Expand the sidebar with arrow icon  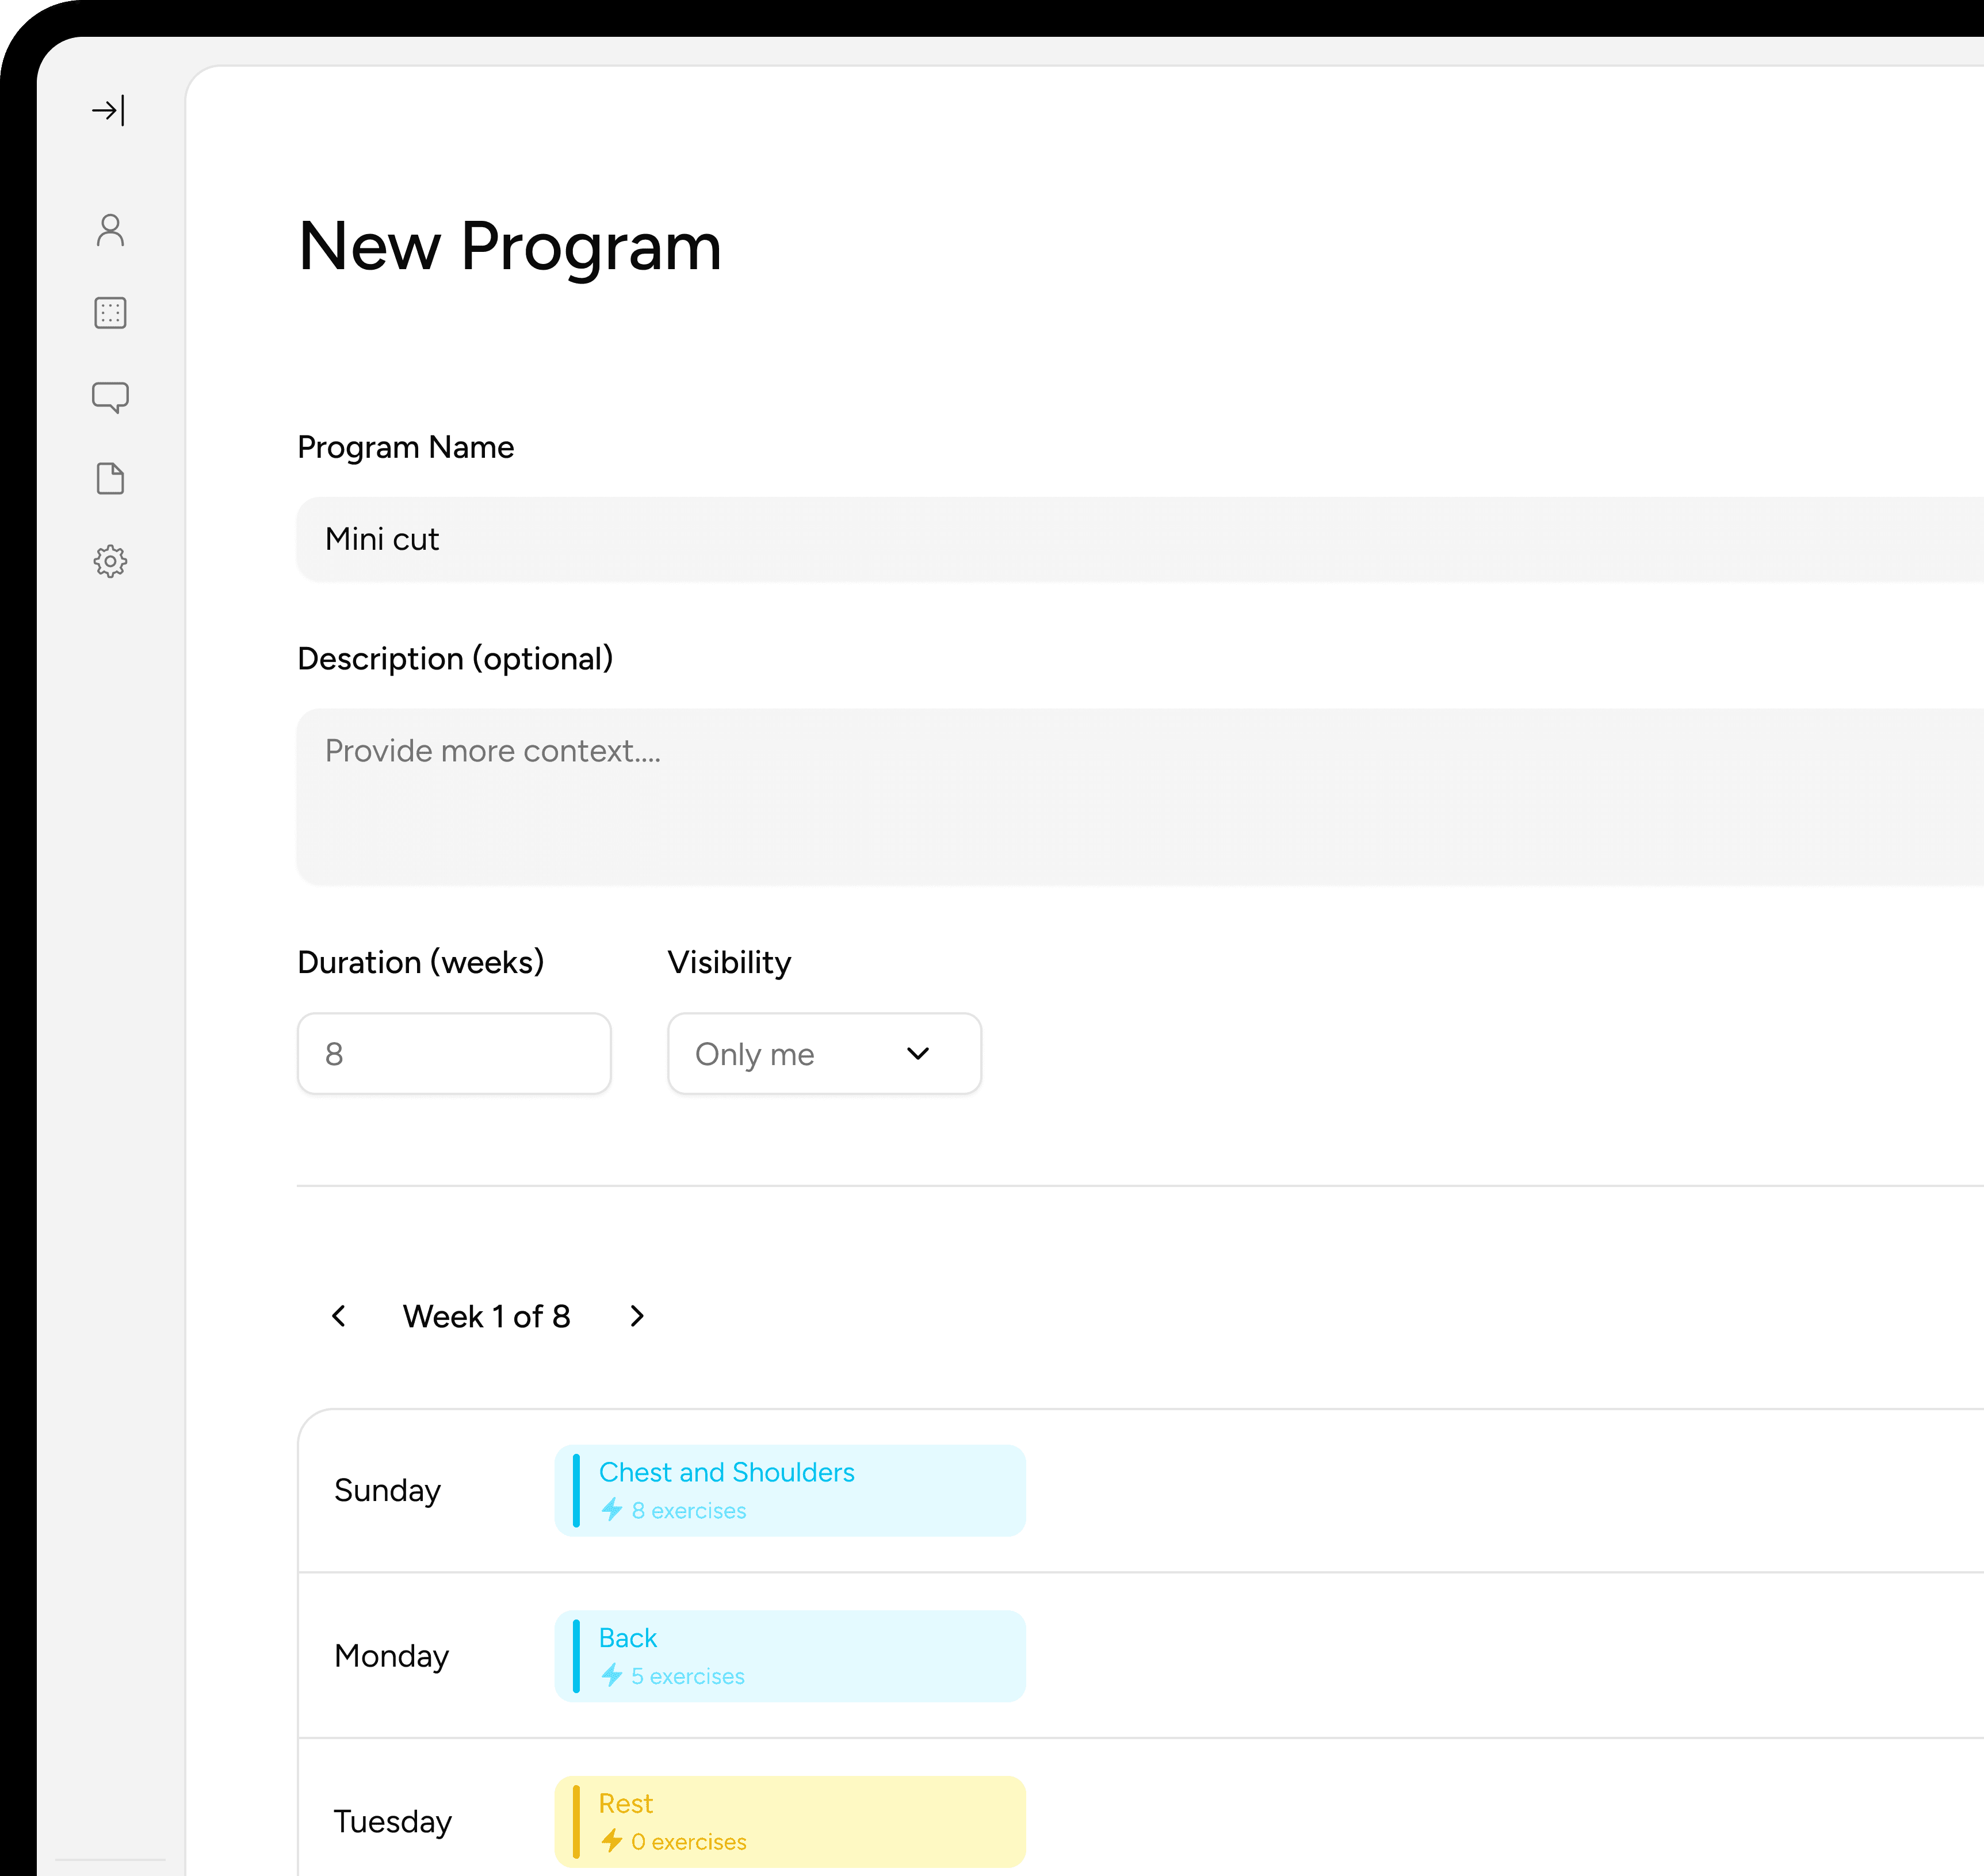point(109,110)
